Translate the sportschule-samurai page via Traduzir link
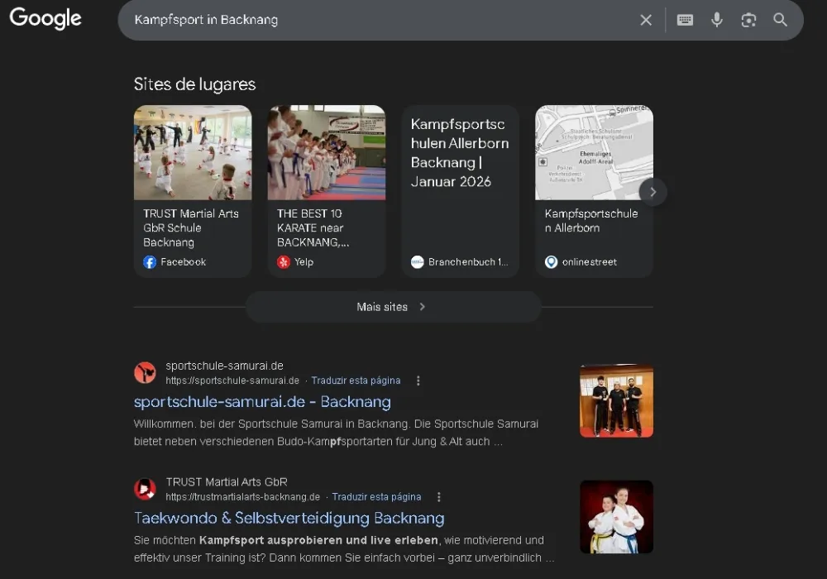The height and width of the screenshot is (579, 827). click(x=356, y=380)
